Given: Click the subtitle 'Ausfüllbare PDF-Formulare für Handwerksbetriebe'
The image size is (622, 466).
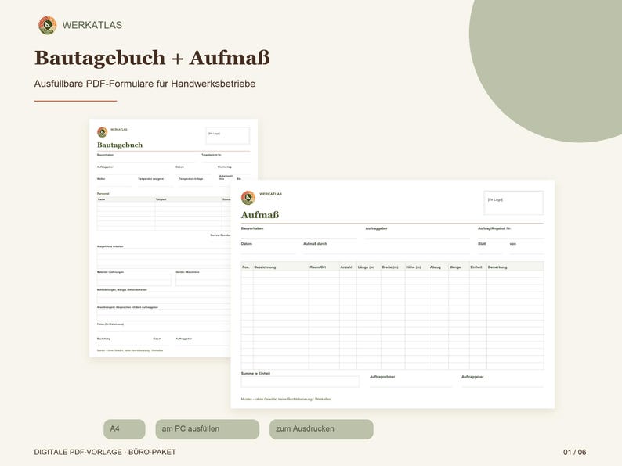Looking at the screenshot, I should click(145, 84).
